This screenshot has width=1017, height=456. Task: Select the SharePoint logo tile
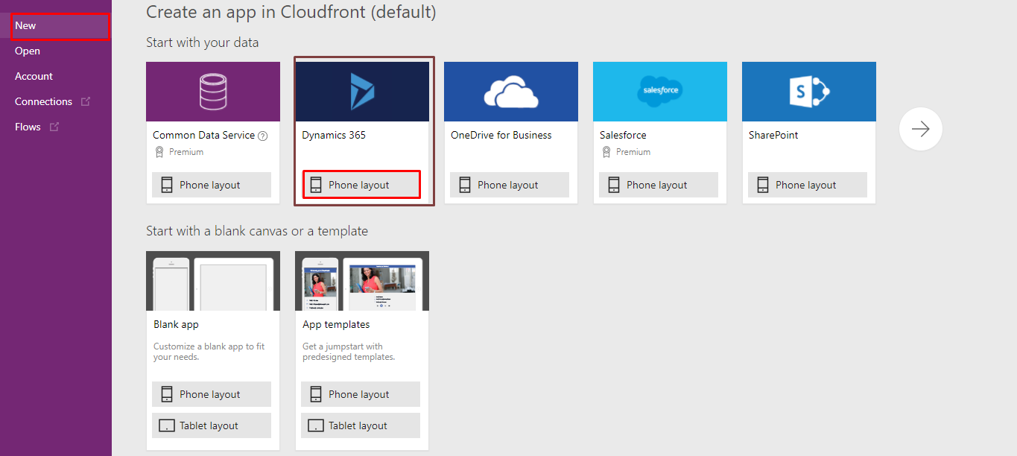(809, 92)
